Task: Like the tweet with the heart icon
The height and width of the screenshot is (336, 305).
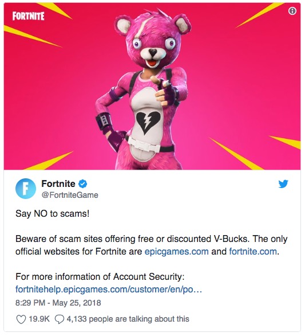Action: (x=21, y=319)
